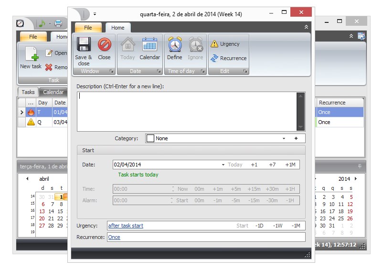
Task: Open the File tab in task dialog
Action: point(88,28)
